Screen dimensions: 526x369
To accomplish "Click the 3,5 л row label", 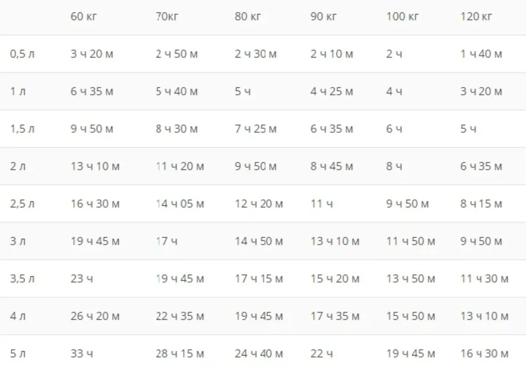I will pyautogui.click(x=22, y=279).
